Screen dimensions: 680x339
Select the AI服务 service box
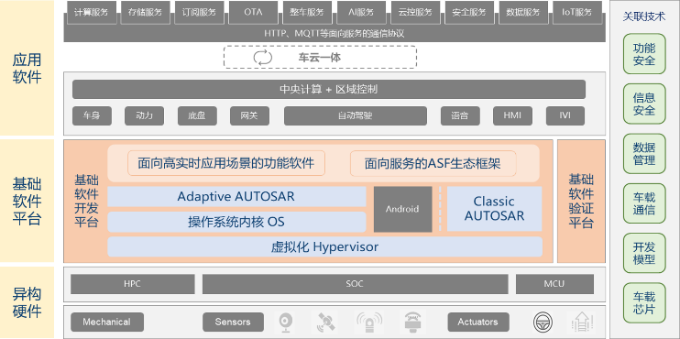point(361,12)
